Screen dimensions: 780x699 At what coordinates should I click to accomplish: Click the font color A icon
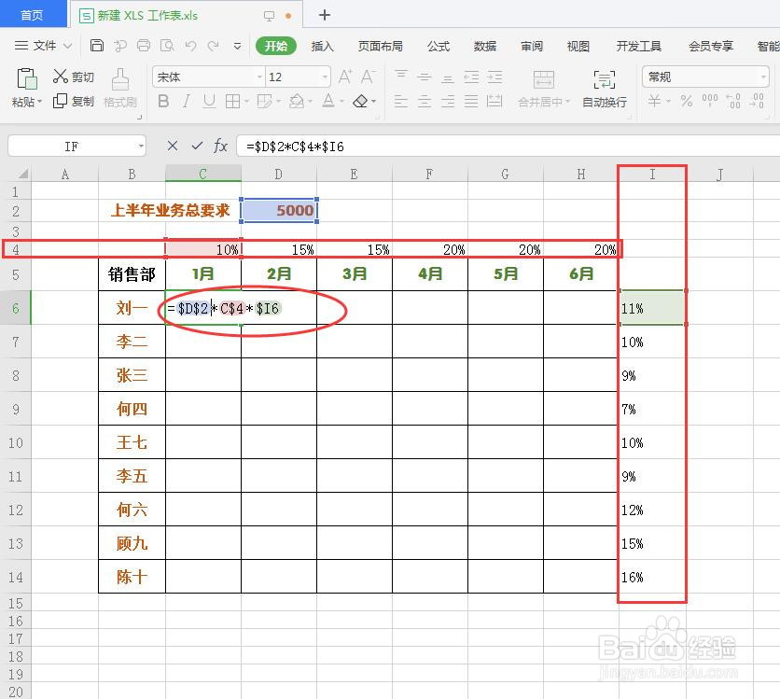[328, 101]
